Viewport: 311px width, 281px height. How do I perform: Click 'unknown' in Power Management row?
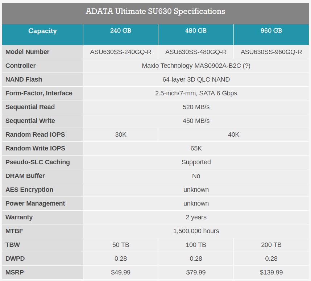coord(196,203)
